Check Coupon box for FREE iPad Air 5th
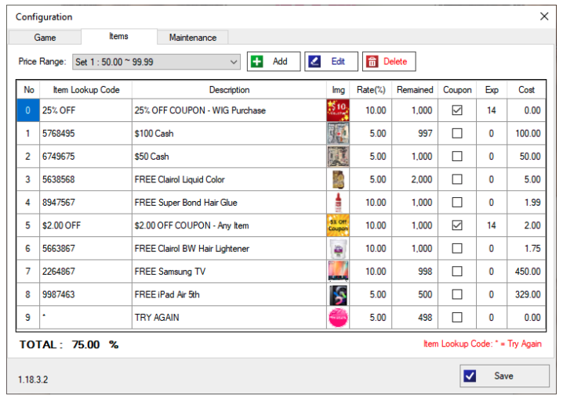Image resolution: width=563 pixels, height=403 pixels. click(x=457, y=294)
